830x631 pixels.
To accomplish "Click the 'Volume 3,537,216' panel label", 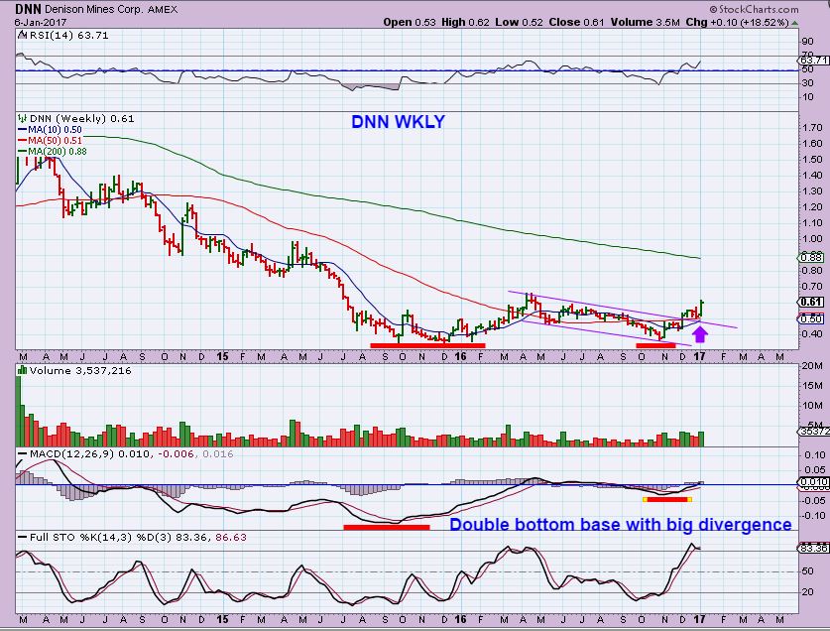I will tap(80, 370).
